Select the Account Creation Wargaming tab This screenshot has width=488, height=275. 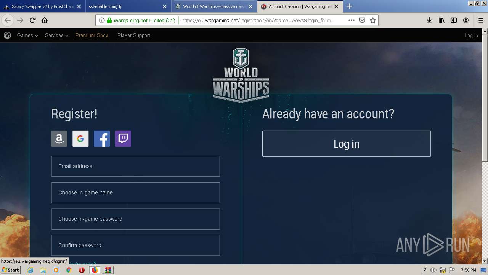(300, 6)
